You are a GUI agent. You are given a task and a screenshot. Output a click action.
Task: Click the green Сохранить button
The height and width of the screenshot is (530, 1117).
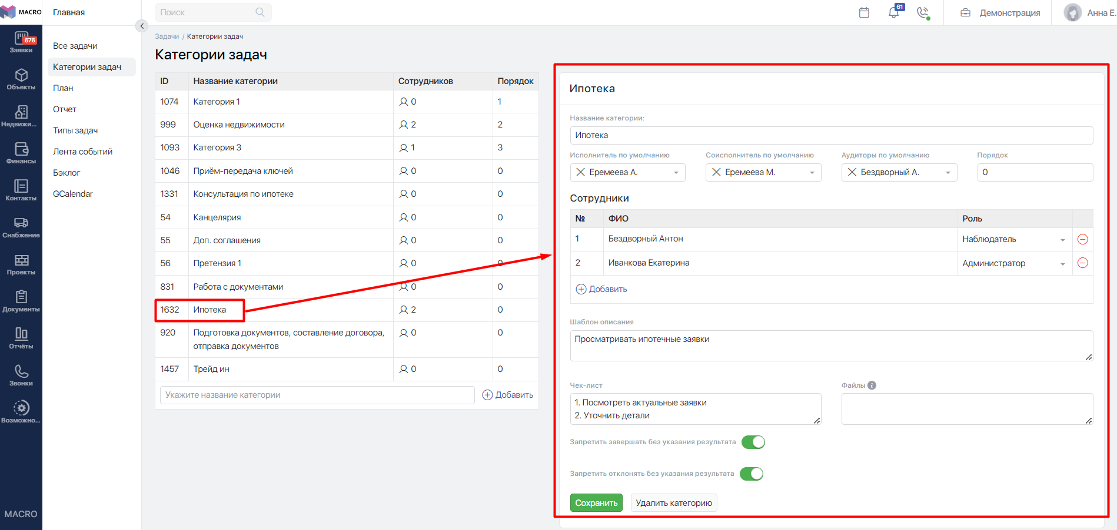596,503
